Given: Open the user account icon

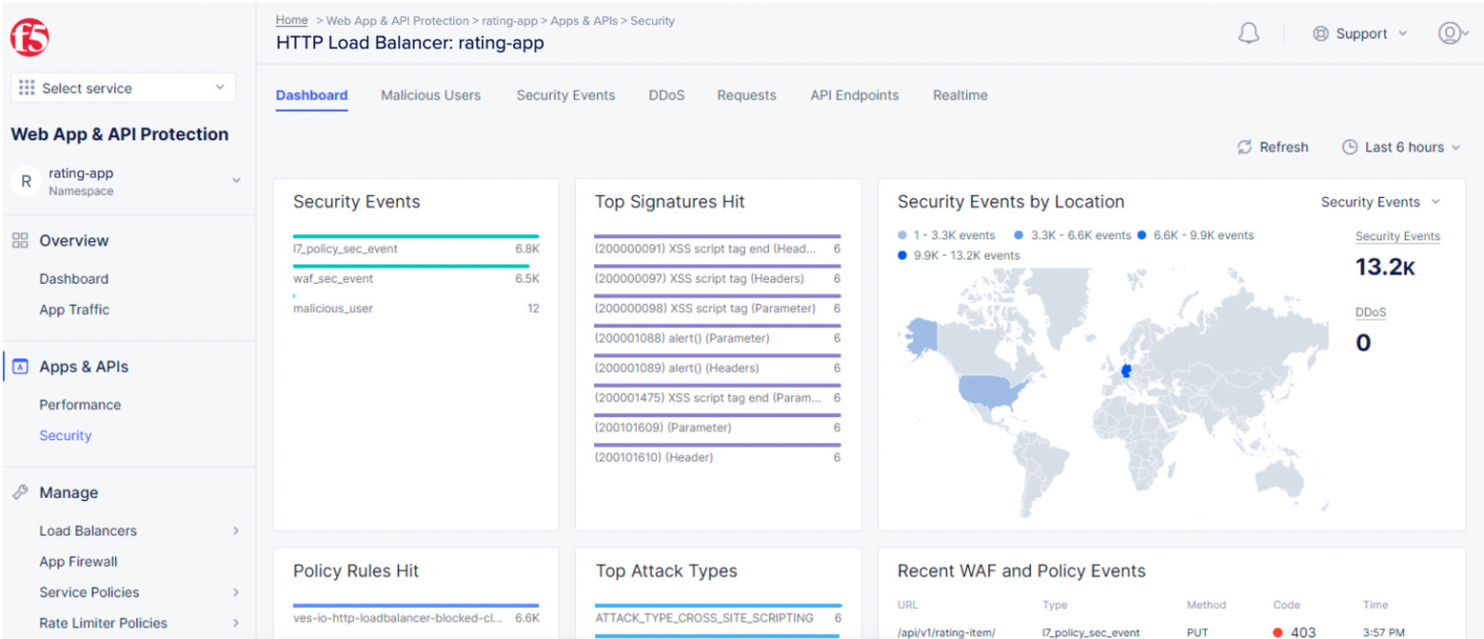Looking at the screenshot, I should coord(1449,32).
